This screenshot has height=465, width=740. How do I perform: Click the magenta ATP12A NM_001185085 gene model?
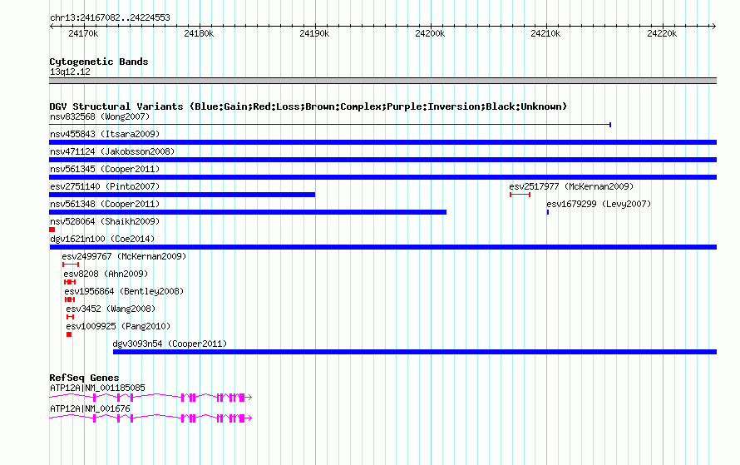150,398
